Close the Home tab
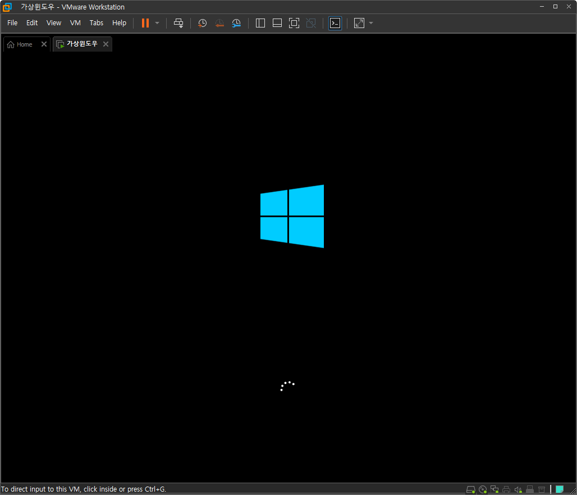 coord(44,44)
